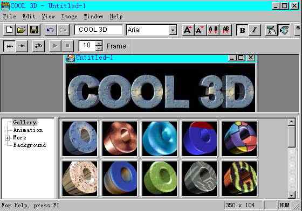
Task: Apply the beige speckled marble texture thumbnail
Action: point(80,178)
